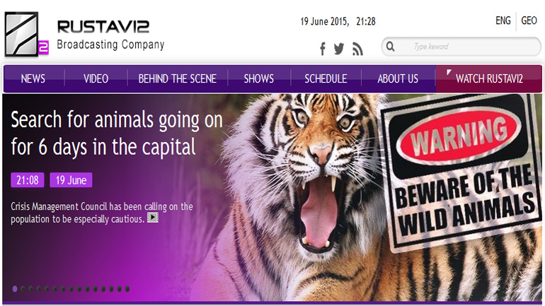Screen dimensions: 545x306
Task: Click the search magnifier icon
Action: coord(390,47)
